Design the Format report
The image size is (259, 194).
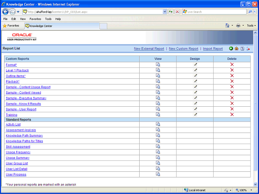pyautogui.click(x=195, y=65)
